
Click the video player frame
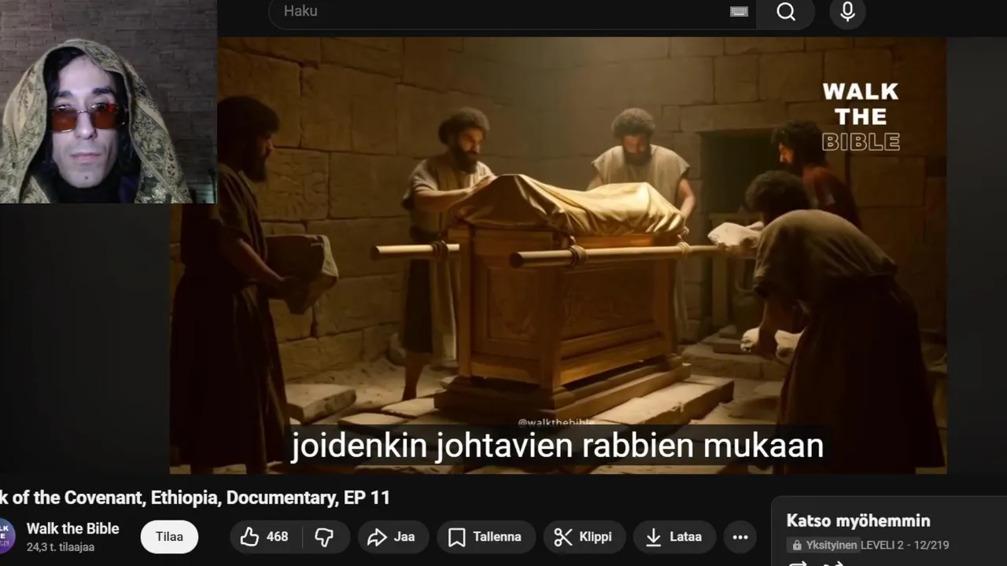(558, 255)
